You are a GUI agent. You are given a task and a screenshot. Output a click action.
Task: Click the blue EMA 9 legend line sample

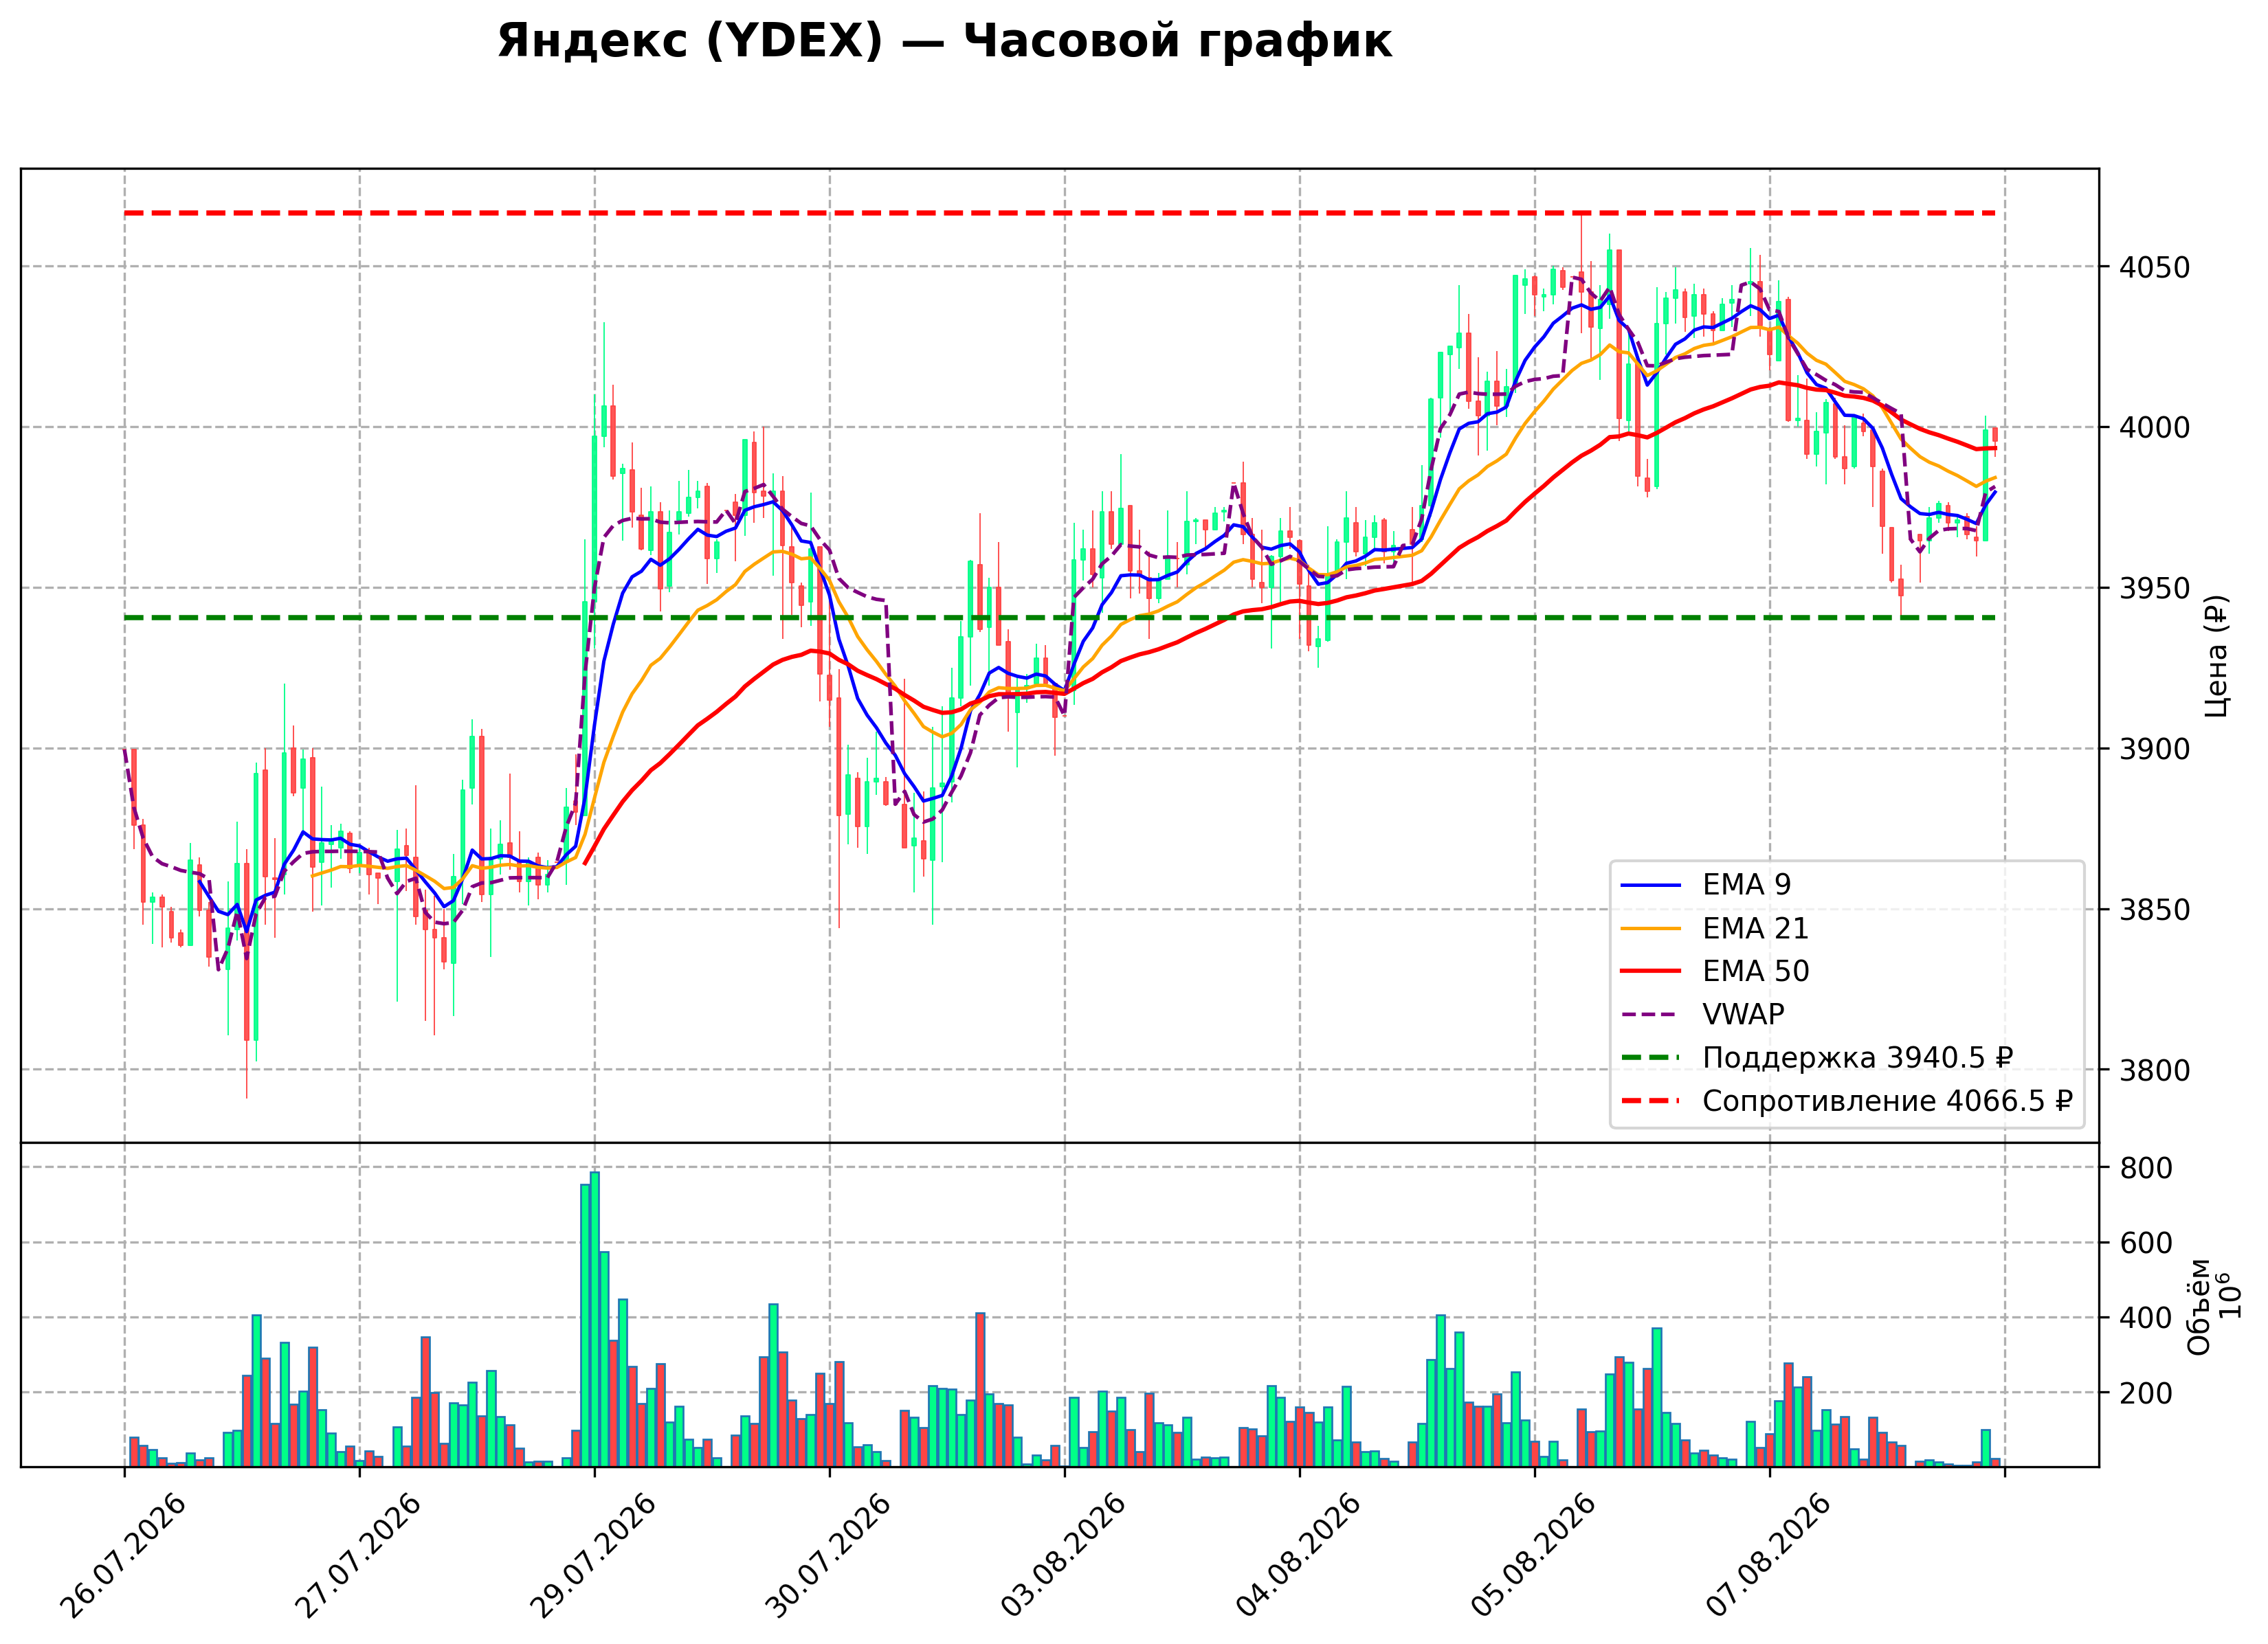click(x=1650, y=886)
